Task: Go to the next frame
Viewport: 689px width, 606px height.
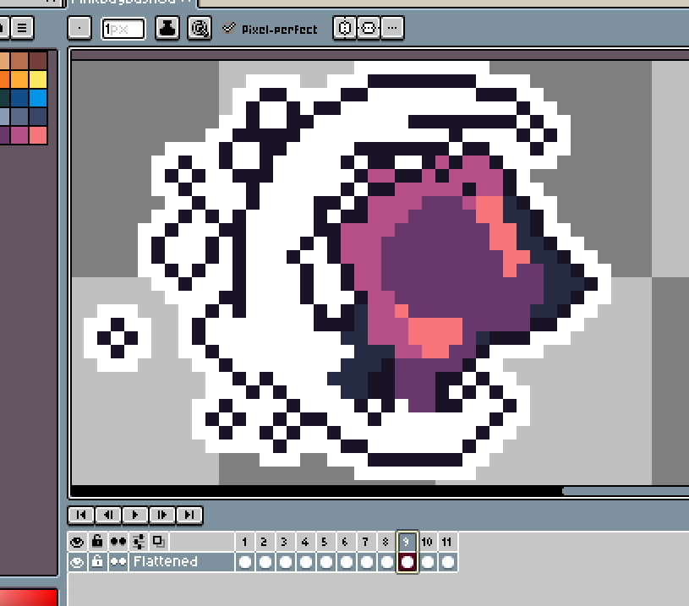Action: pos(161,515)
